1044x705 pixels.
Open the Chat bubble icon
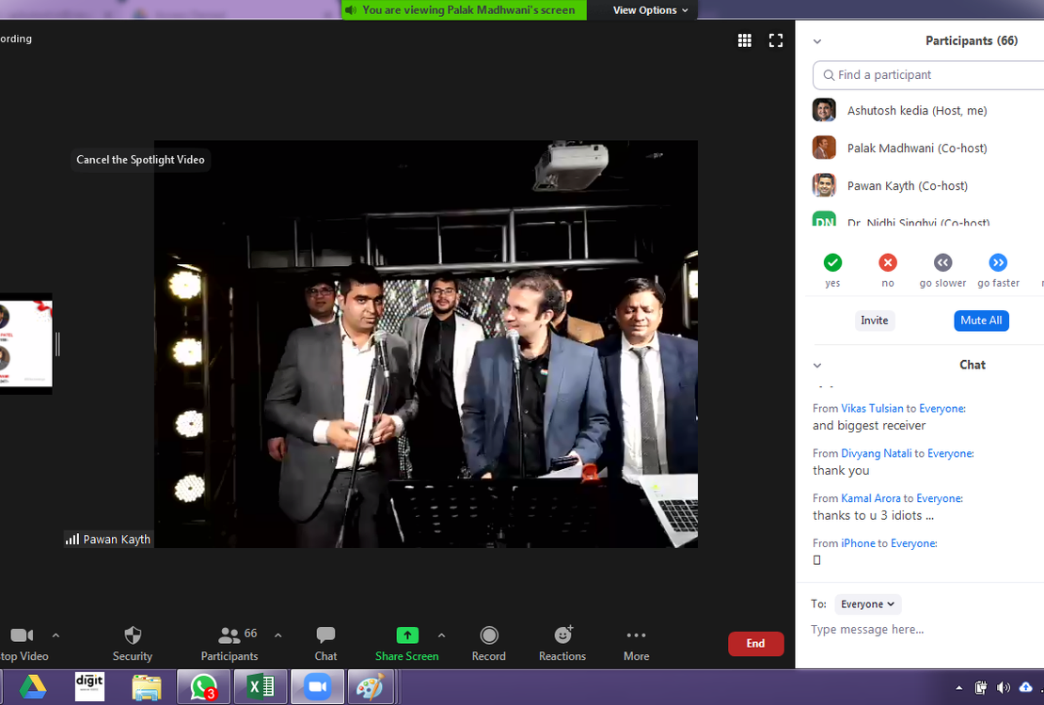(x=325, y=635)
